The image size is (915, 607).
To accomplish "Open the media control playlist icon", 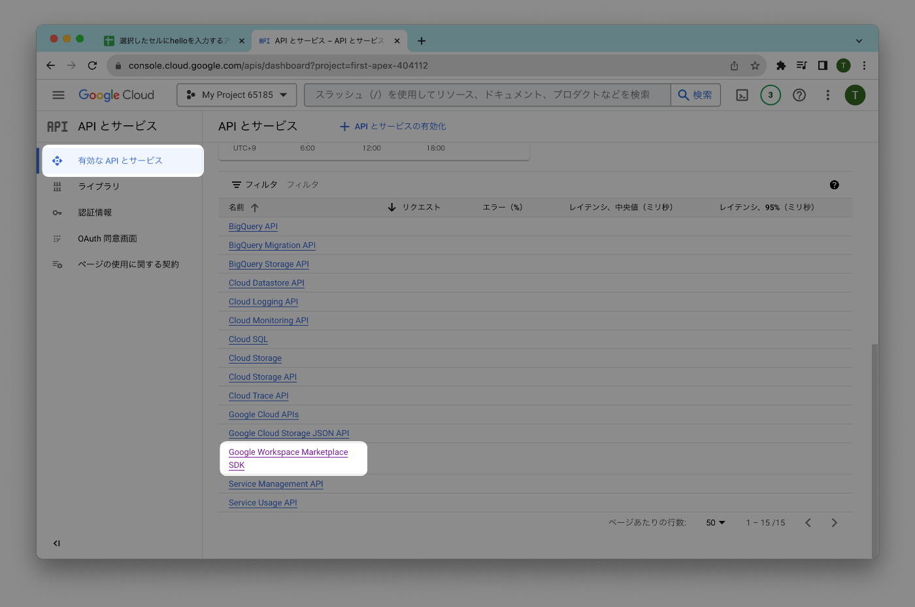I will point(802,65).
